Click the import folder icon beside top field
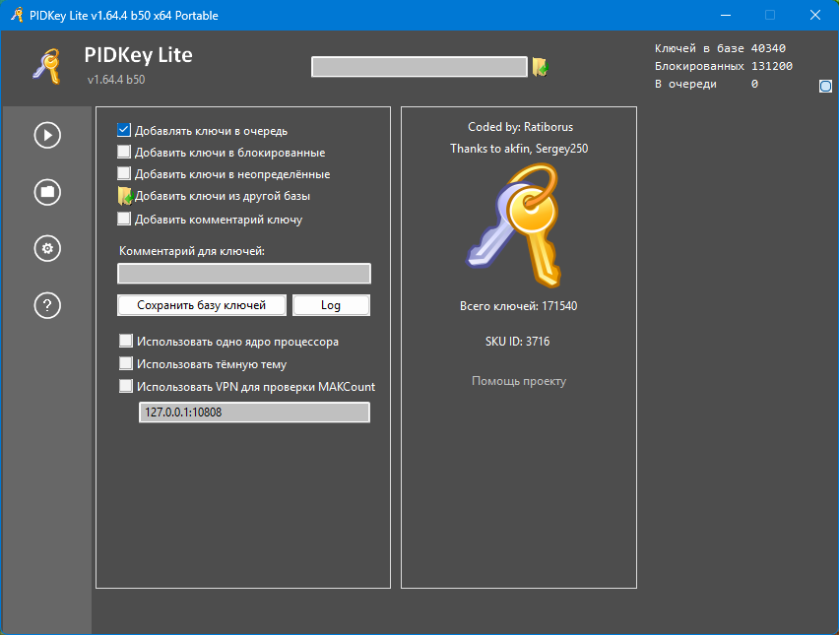Screen dimensions: 839x635 pos(541,67)
